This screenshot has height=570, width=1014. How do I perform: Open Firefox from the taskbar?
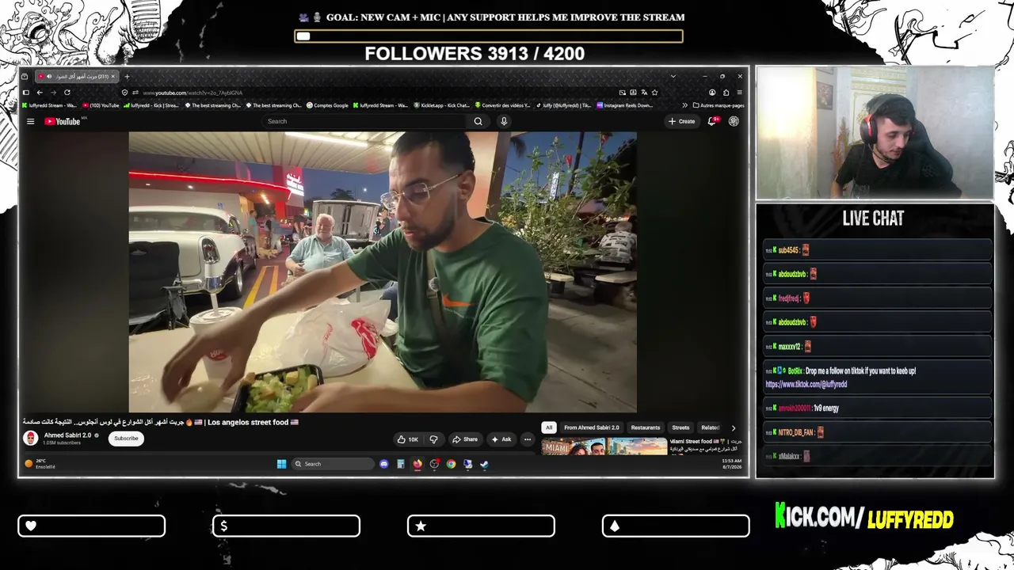[x=417, y=464]
